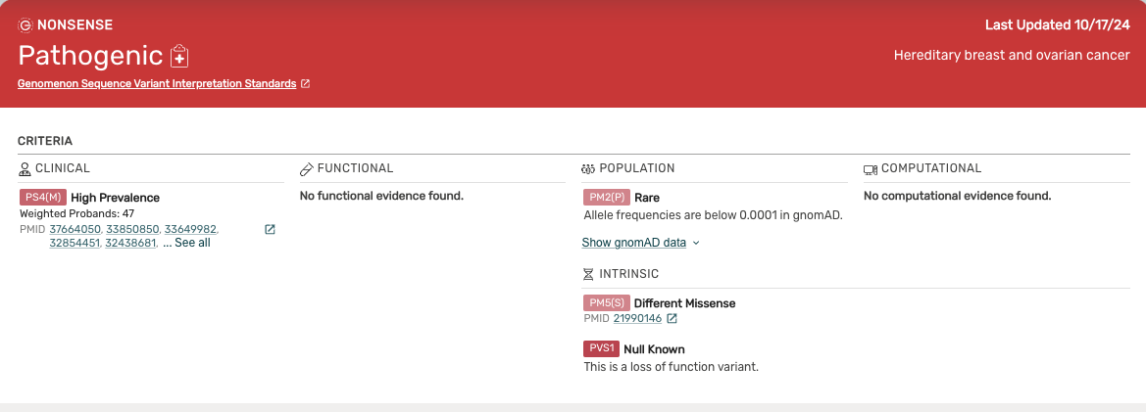Click the Null Known label
Viewport: 1146px width, 412px height.
[654, 349]
